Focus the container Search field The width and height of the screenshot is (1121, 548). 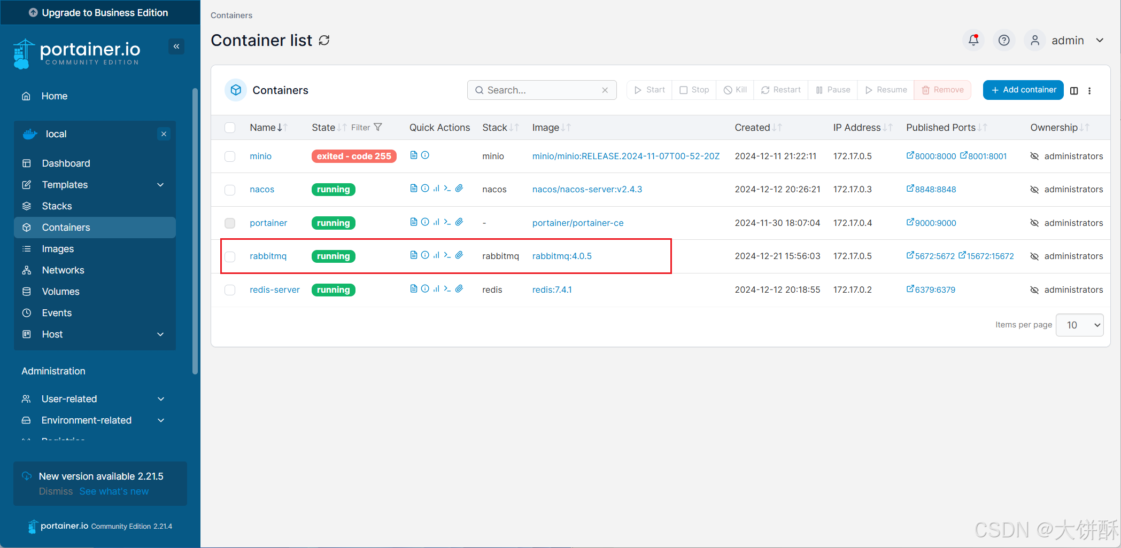tap(541, 90)
